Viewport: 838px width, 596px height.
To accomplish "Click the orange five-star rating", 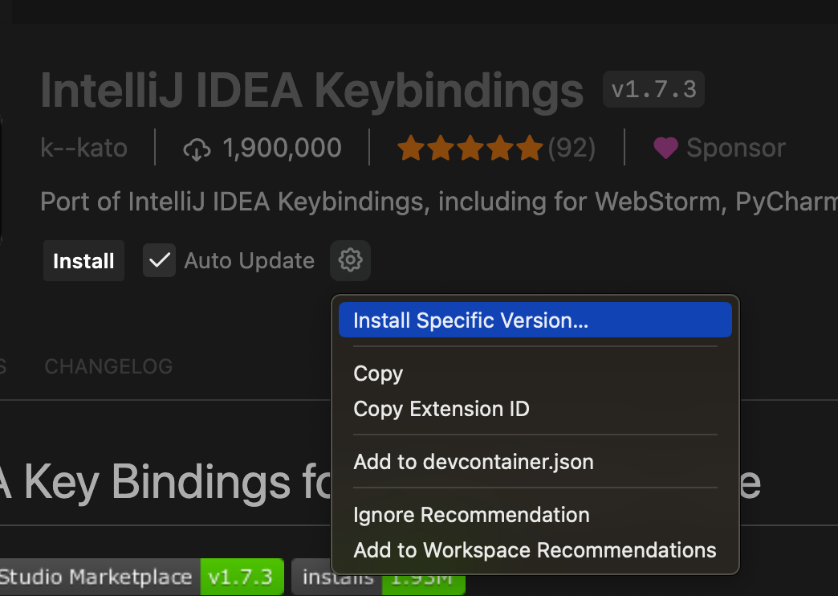I will [470, 148].
